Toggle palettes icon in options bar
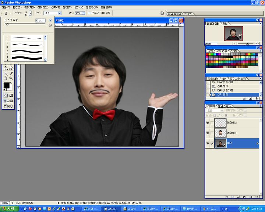Viewport: 265px width, 212px height. (x=162, y=13)
